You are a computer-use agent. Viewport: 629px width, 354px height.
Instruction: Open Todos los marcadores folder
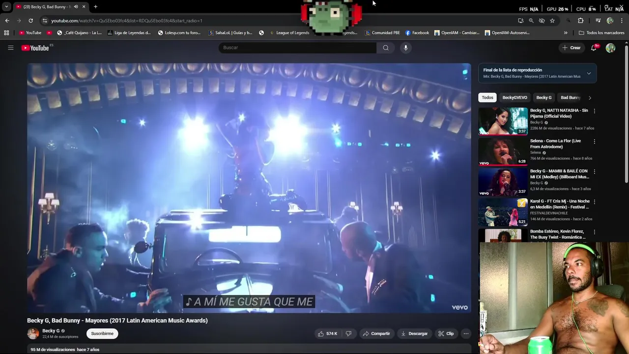[601, 33]
